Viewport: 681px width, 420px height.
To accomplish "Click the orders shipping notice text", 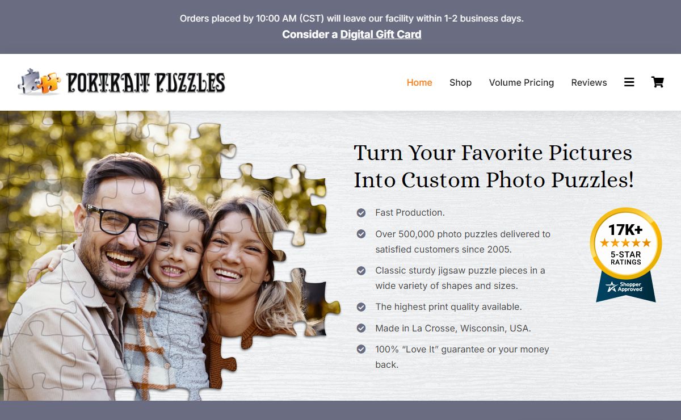I will point(352,18).
